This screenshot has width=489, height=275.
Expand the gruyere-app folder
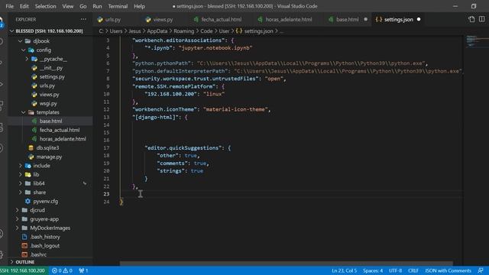(x=17, y=219)
